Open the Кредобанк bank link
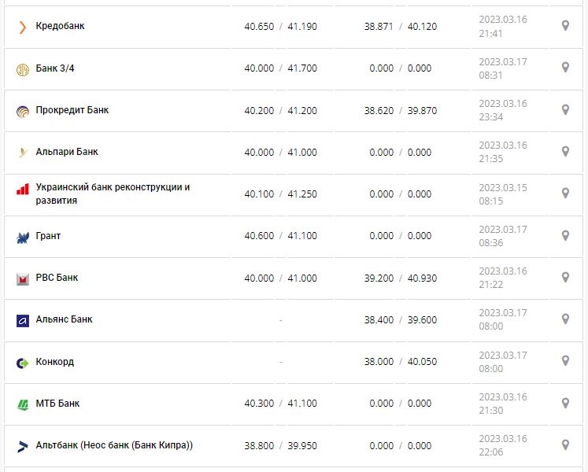588x472 pixels. pos(60,26)
